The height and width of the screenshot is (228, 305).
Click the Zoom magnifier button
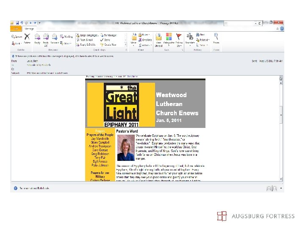coord(216,38)
